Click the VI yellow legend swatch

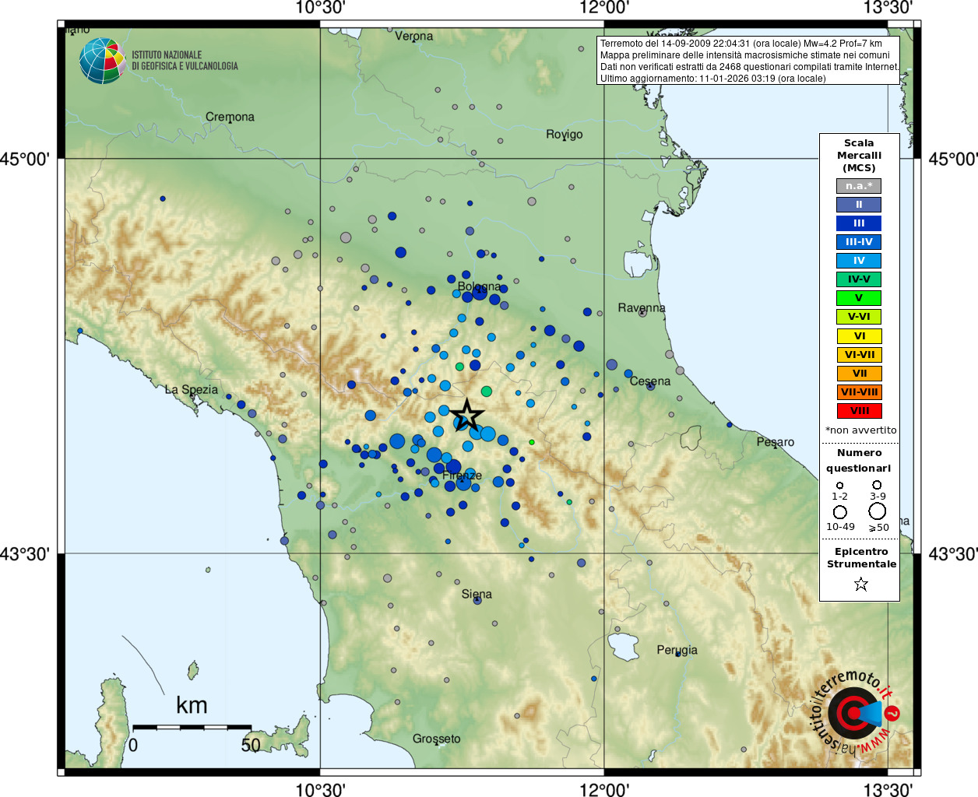click(x=859, y=336)
